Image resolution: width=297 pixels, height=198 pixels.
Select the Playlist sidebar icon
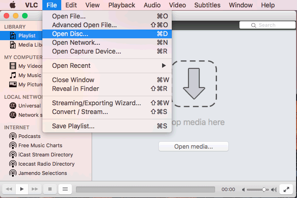13,36
